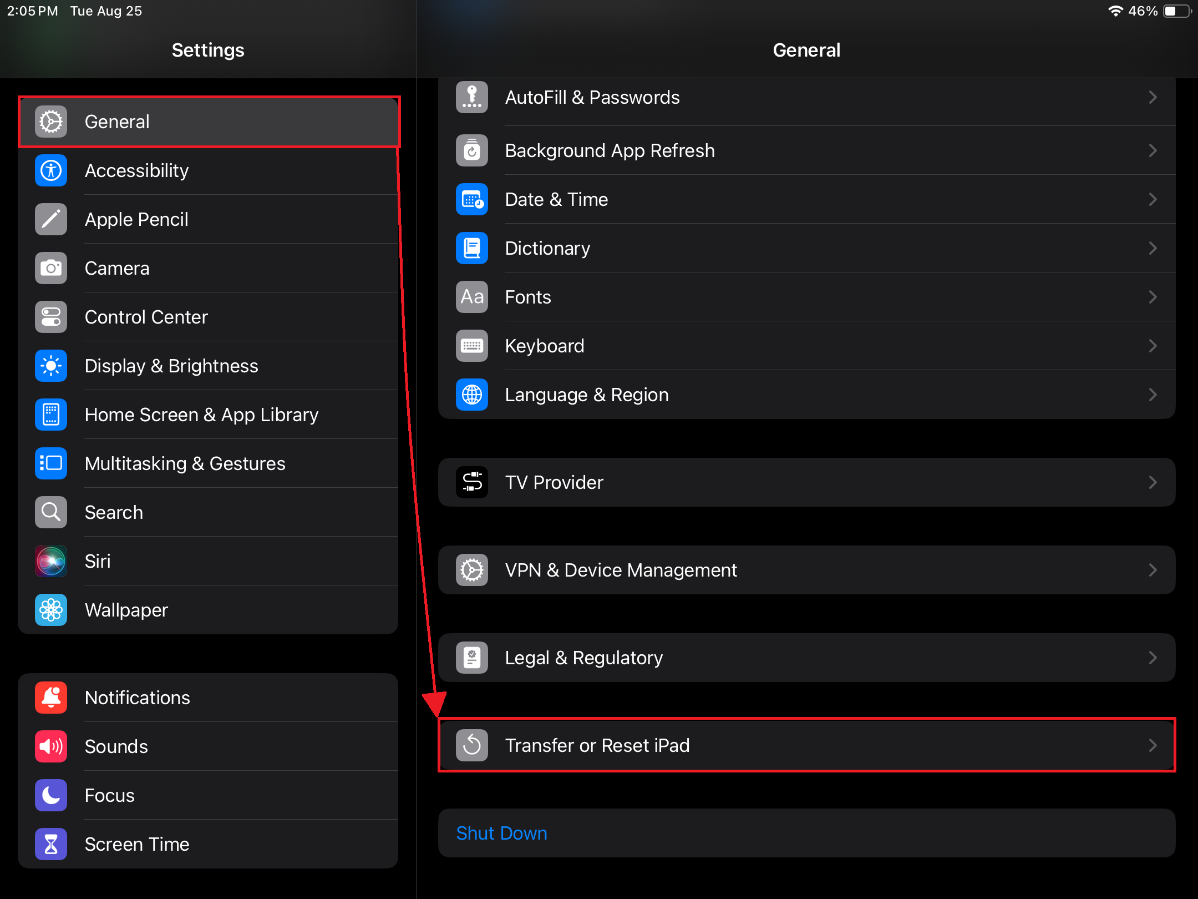Open Date & Time via its chevron
This screenshot has height=899, width=1198.
point(1153,199)
